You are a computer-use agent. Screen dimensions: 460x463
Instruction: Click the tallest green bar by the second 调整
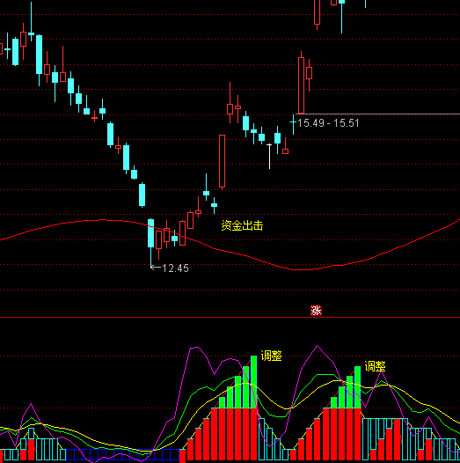coord(357,387)
